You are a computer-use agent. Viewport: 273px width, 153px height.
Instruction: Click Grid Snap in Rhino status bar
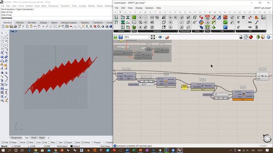click(105, 146)
